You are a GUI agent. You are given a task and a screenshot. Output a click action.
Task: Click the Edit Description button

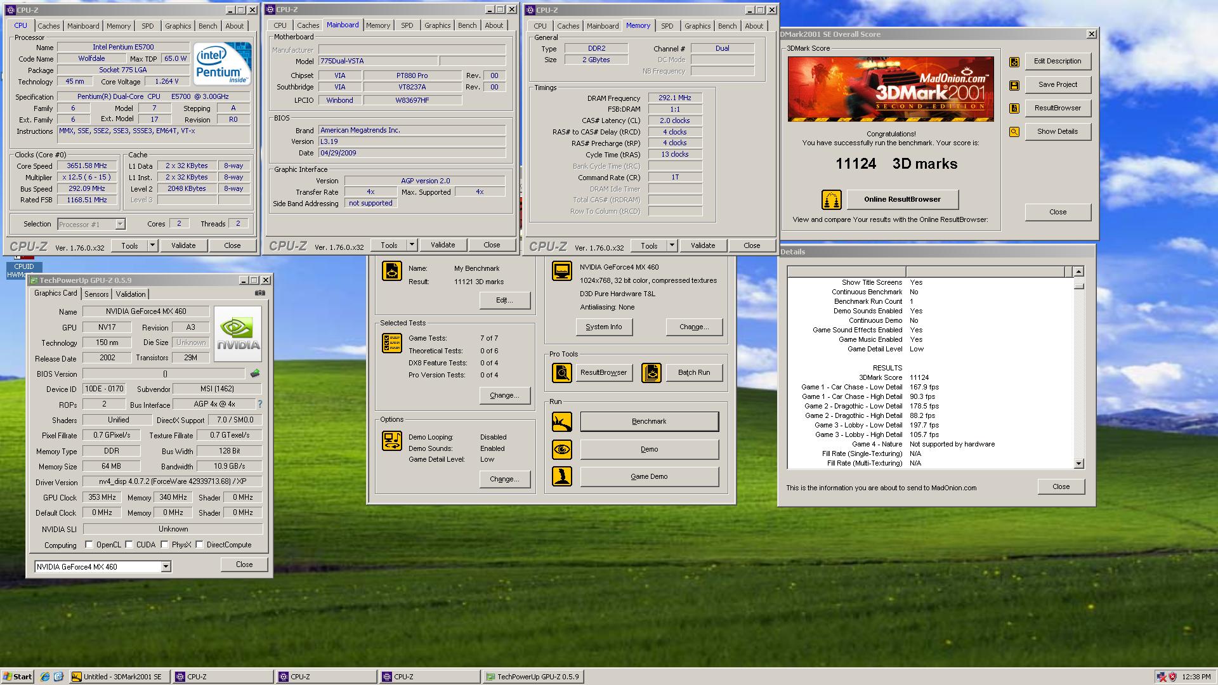[x=1058, y=61]
